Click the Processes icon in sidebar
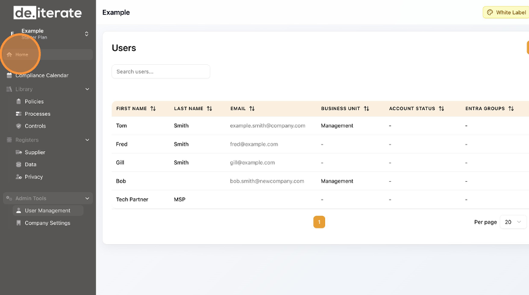 point(19,114)
